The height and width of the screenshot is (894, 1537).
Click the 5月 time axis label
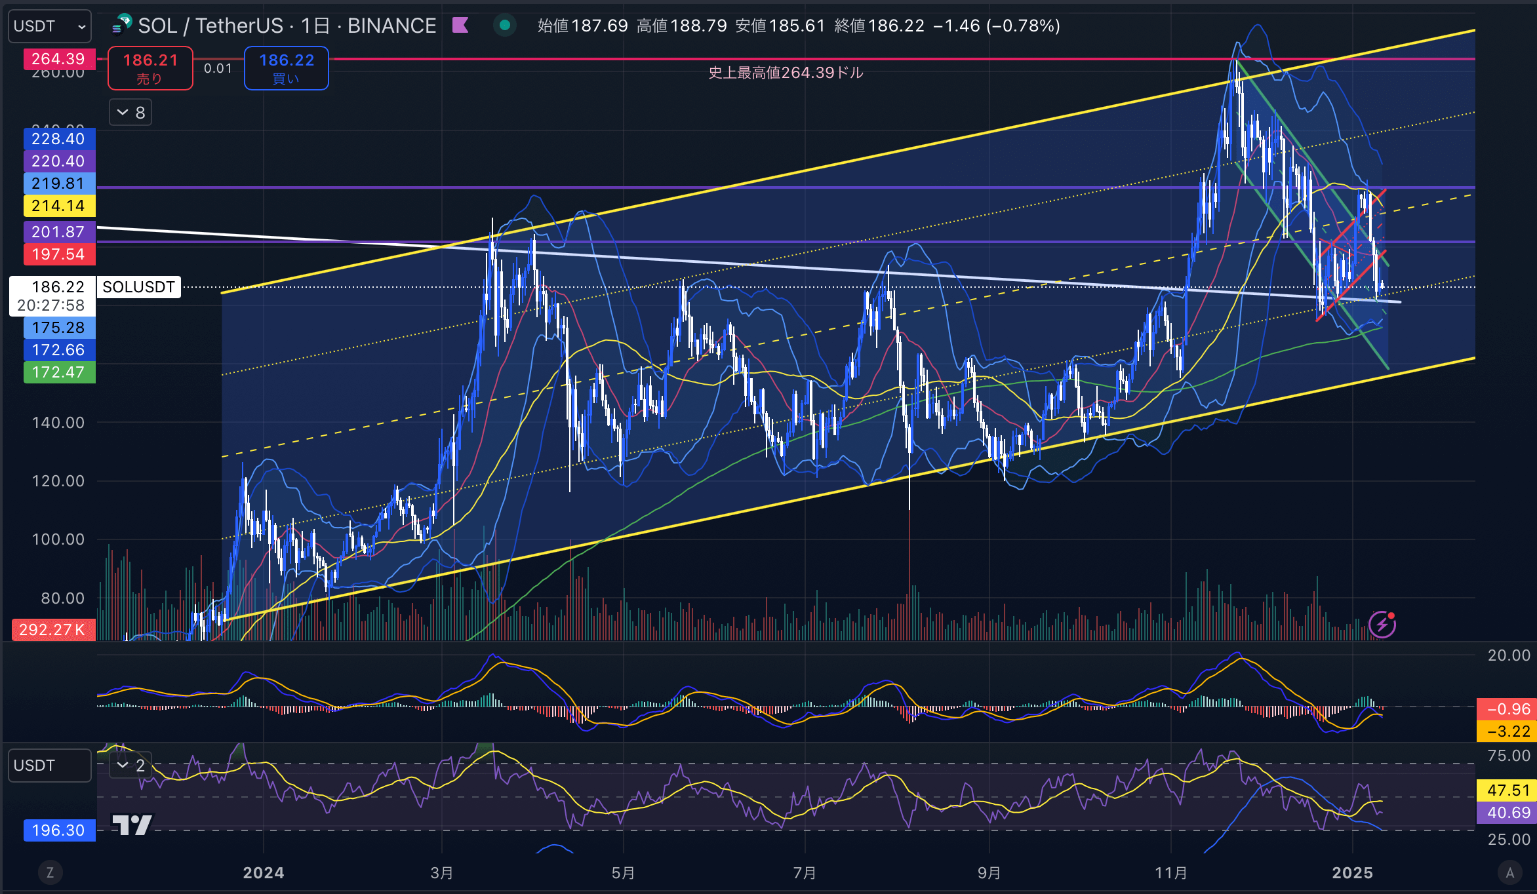(623, 873)
